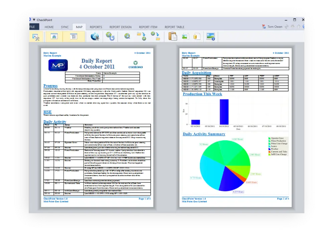
Task: Open the REPORTS tab
Action: [x=96, y=27]
